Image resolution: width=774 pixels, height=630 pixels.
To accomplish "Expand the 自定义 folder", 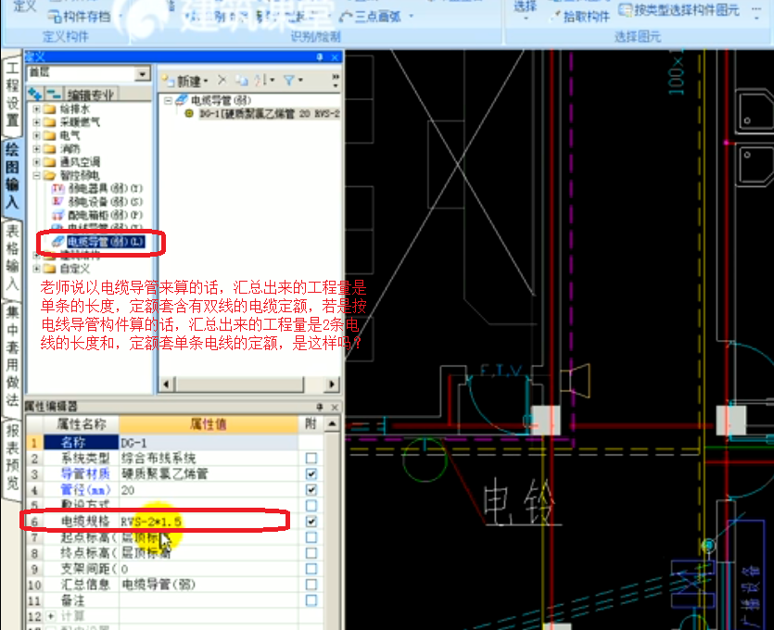I will [36, 269].
